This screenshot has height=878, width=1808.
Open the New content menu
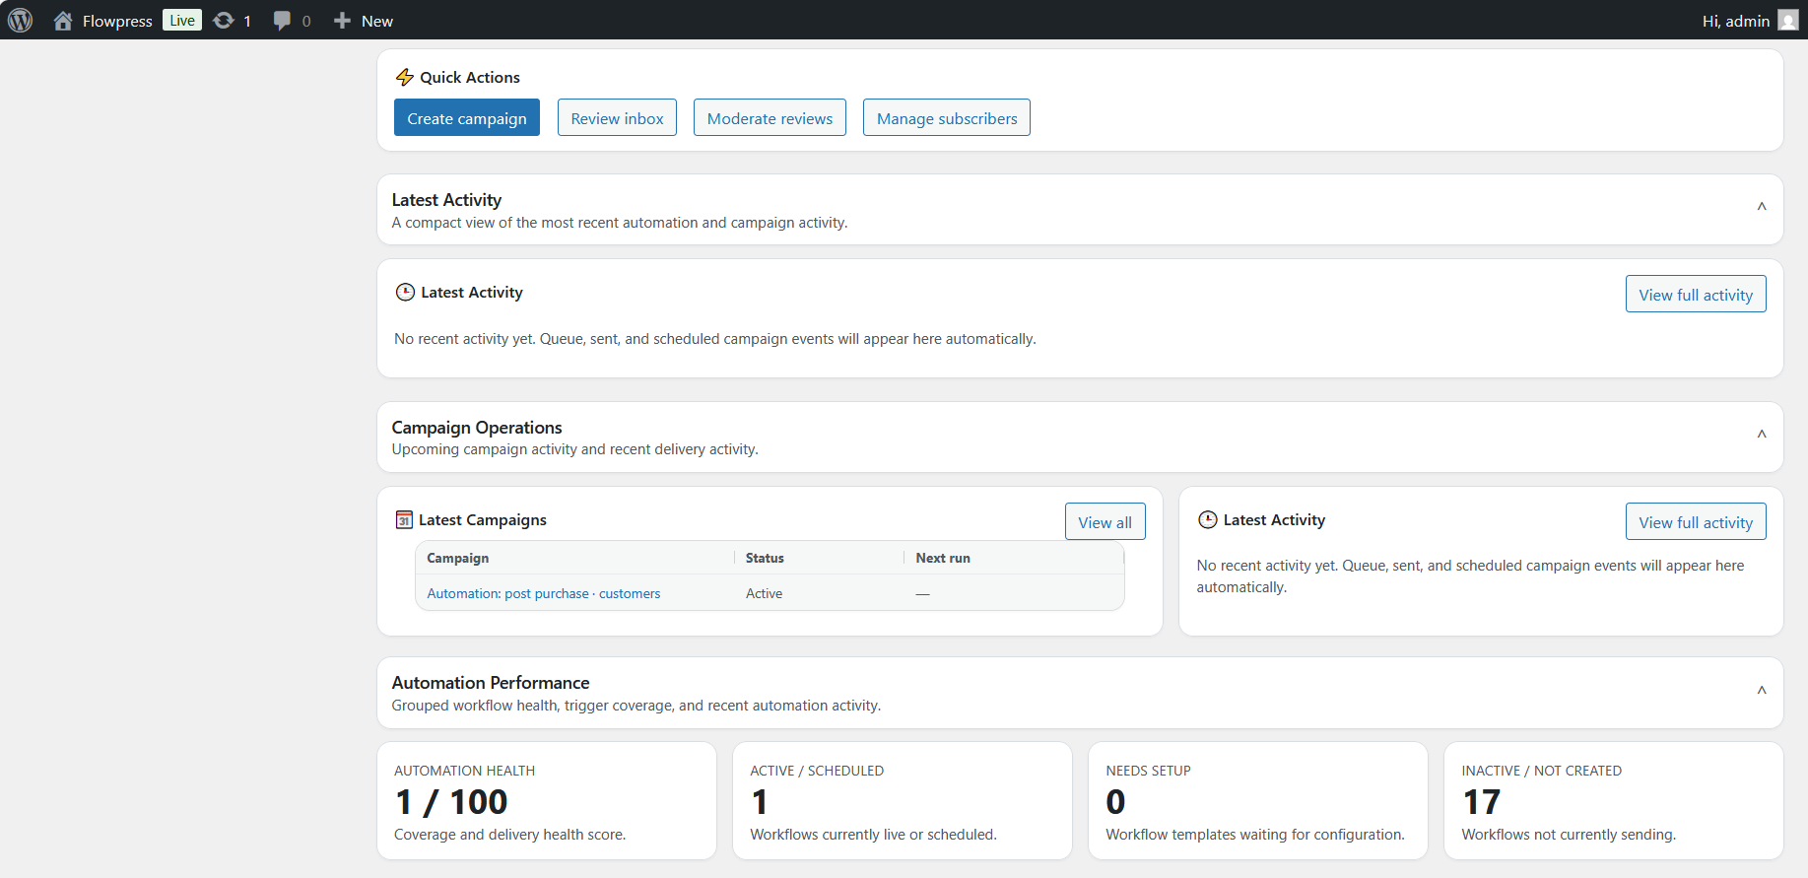click(364, 21)
